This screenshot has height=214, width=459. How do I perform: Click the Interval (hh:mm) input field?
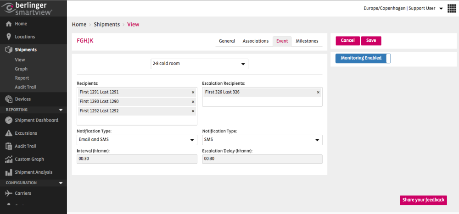[x=137, y=159]
